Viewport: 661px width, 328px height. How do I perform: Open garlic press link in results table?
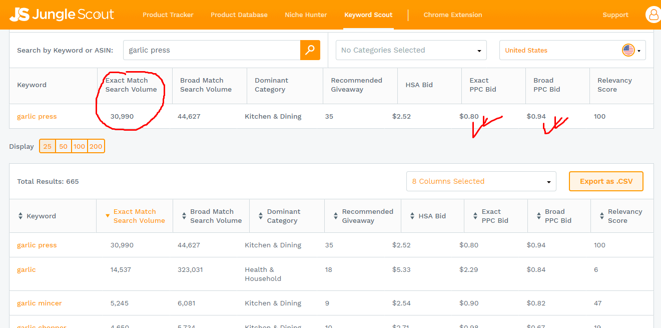(37, 245)
